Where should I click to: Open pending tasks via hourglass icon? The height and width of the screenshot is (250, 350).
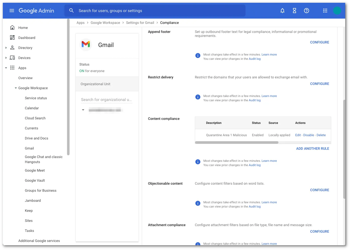click(294, 11)
